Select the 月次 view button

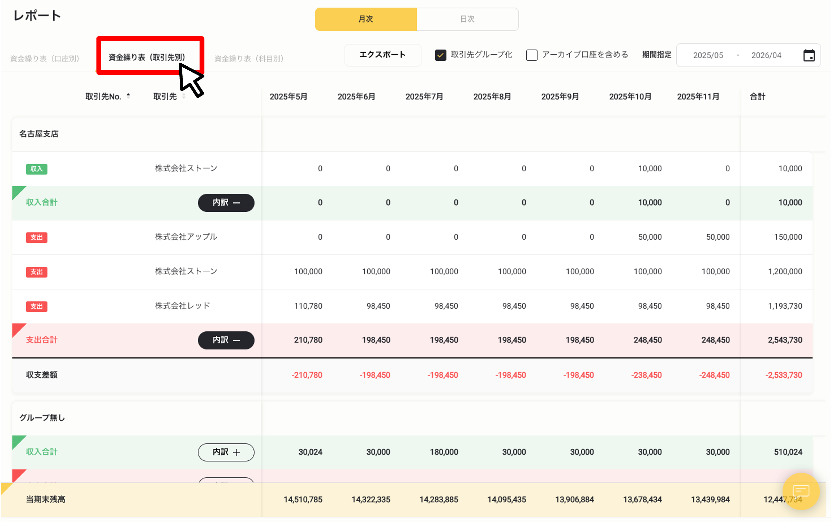(366, 19)
